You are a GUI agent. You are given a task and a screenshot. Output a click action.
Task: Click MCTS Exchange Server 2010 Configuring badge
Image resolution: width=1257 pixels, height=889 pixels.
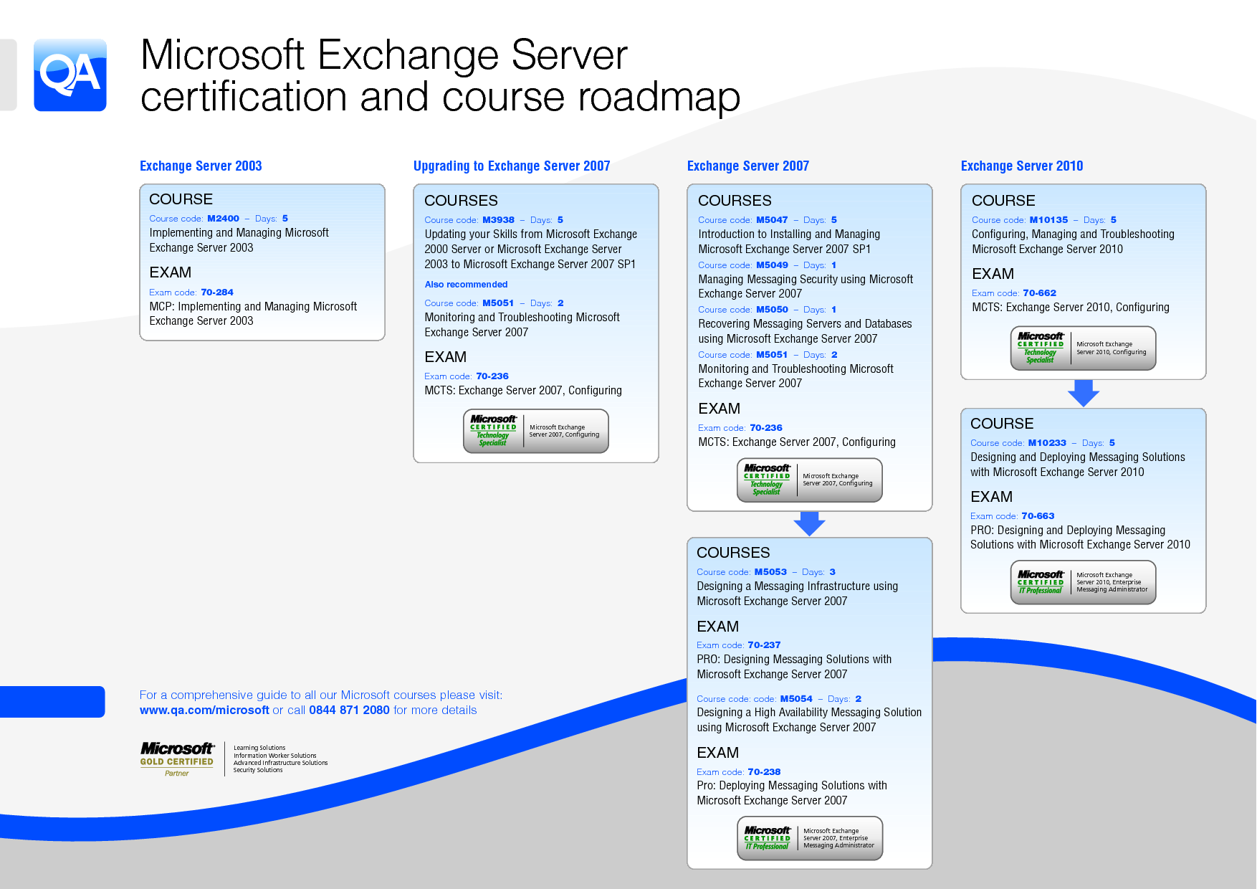pyautogui.click(x=1084, y=348)
